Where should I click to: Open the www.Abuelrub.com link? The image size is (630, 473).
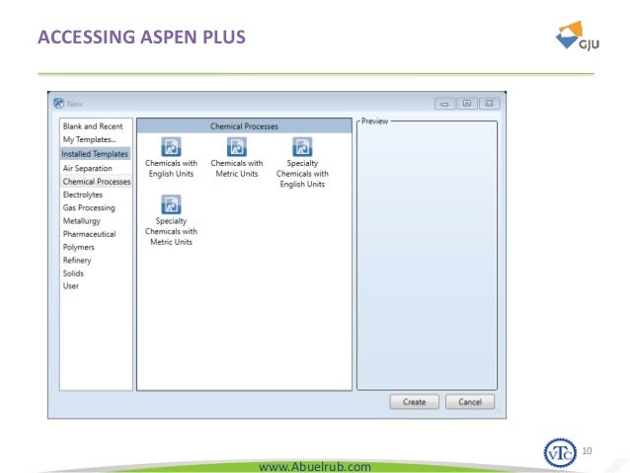pyautogui.click(x=315, y=467)
